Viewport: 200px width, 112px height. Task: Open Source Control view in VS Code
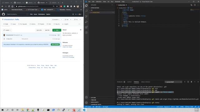(x=86, y=16)
